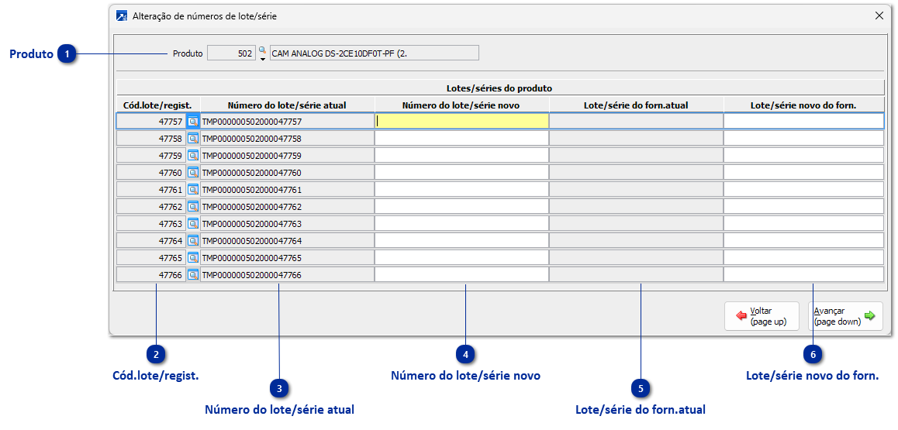Select cell TMP000000502000047757
Screen dimensions: 898x430
click(x=287, y=121)
